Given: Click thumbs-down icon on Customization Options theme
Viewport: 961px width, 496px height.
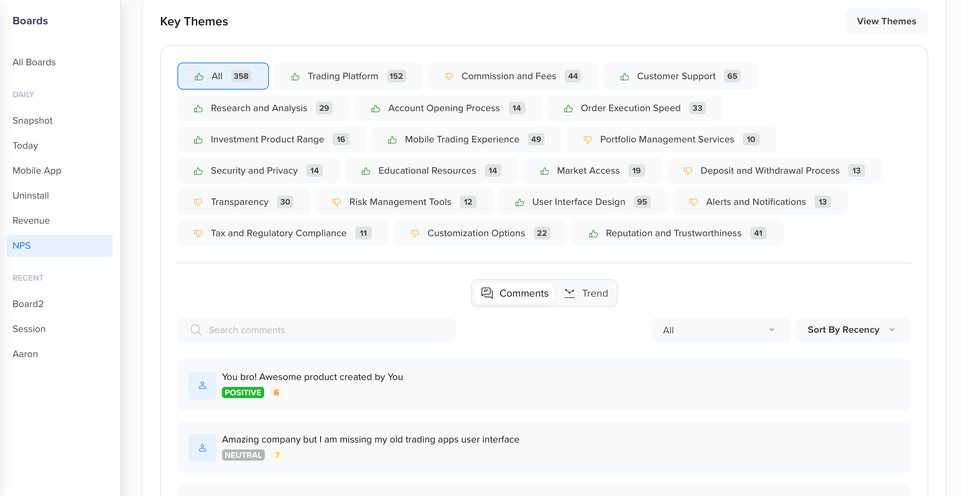Looking at the screenshot, I should 415,233.
